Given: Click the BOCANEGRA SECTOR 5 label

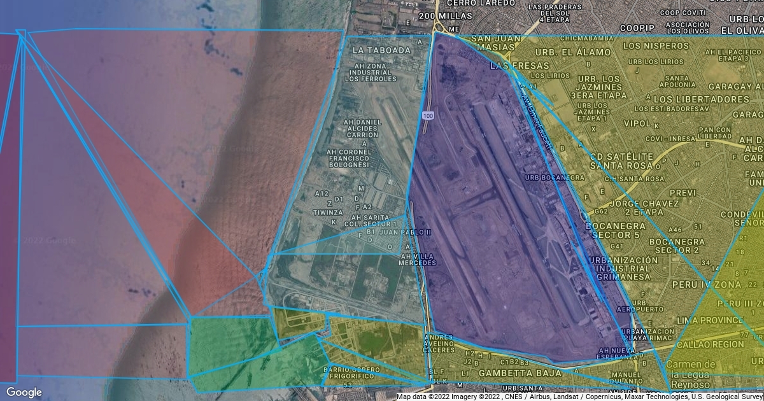Looking at the screenshot, I should [616, 230].
